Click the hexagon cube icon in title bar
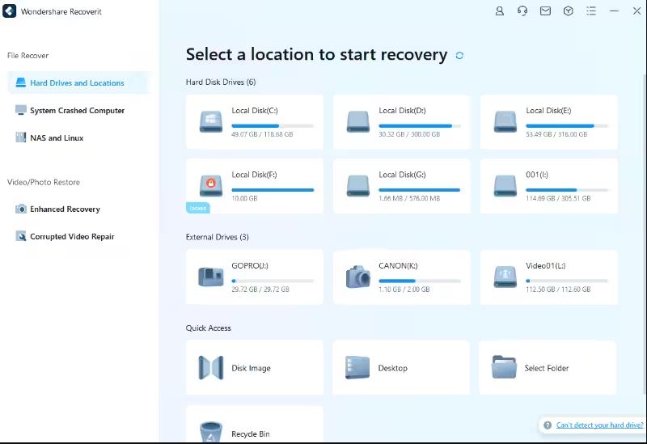 (x=569, y=11)
